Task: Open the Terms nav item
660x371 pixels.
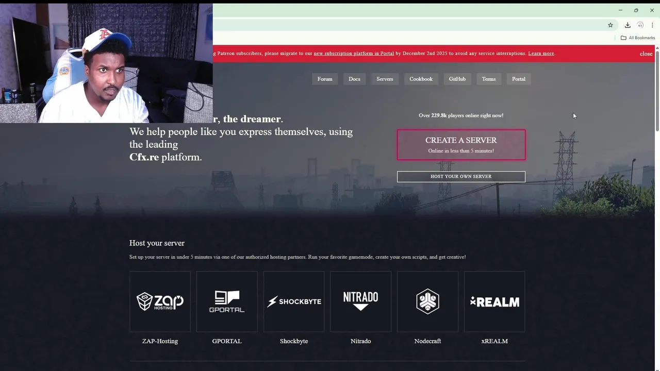Action: pyautogui.click(x=489, y=79)
